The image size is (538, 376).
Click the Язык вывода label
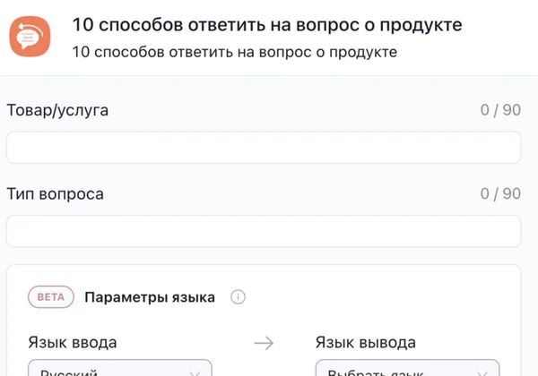pyautogui.click(x=366, y=342)
